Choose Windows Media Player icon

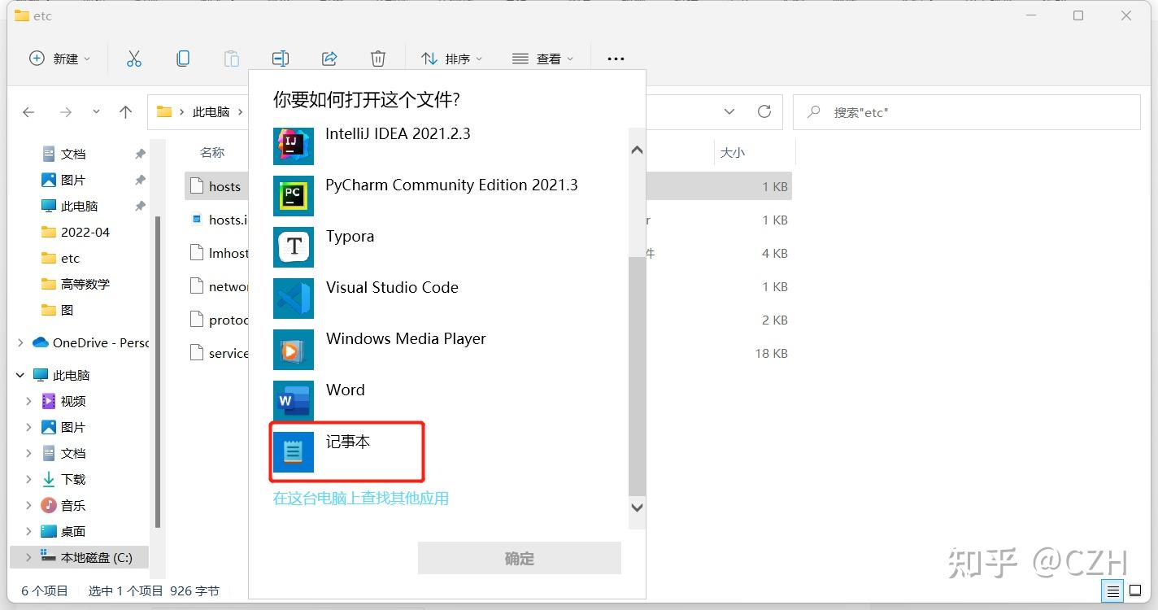[293, 349]
